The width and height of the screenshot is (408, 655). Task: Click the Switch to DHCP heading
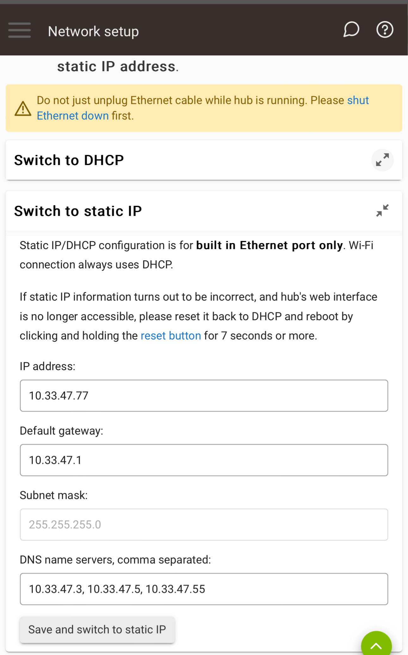click(69, 160)
